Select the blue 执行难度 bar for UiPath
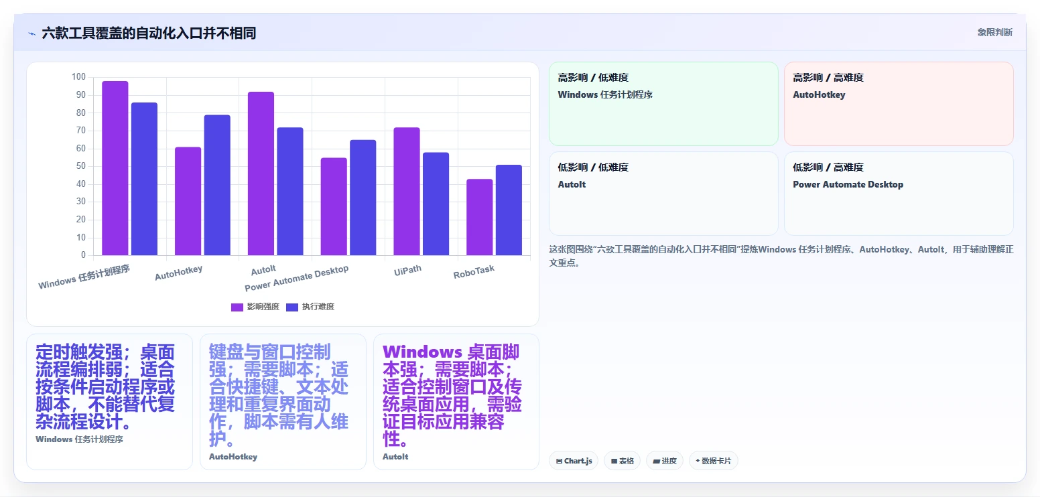Image resolution: width=1040 pixels, height=497 pixels. click(x=436, y=204)
